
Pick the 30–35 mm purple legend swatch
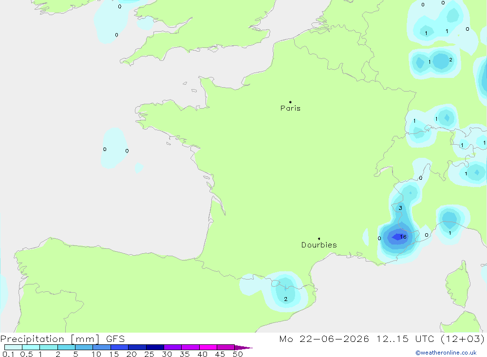pyautogui.click(x=173, y=347)
